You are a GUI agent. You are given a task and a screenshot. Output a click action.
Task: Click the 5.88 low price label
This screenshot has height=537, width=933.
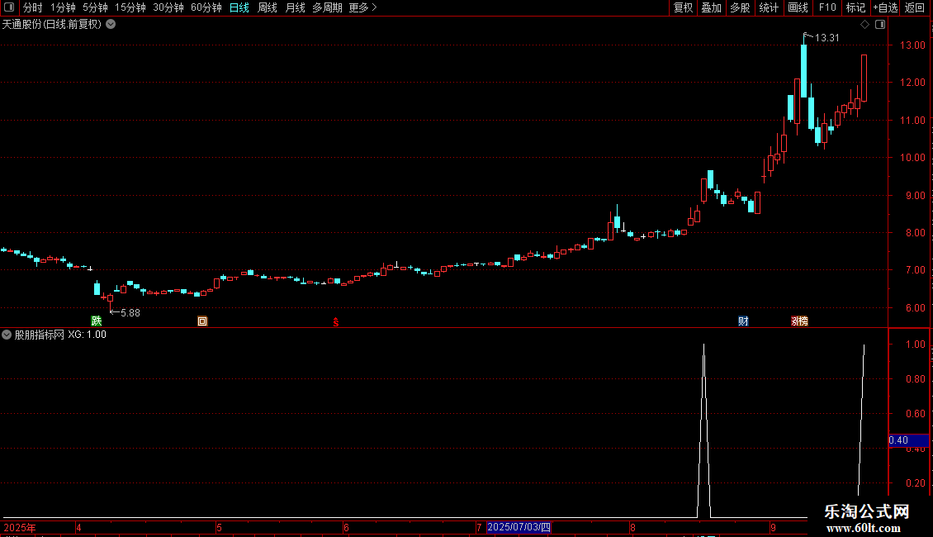click(130, 312)
